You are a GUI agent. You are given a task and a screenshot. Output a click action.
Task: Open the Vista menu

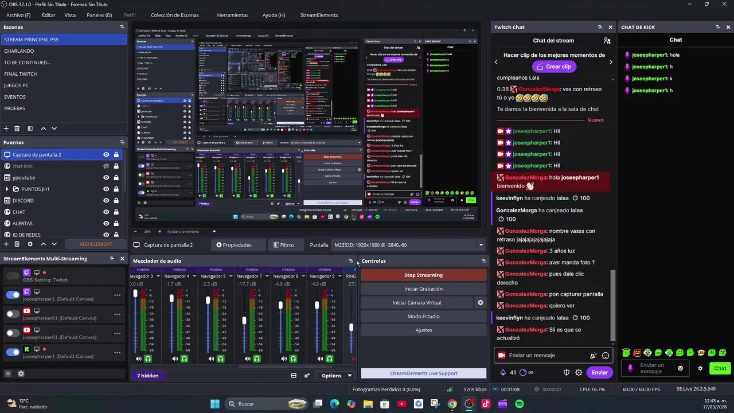tap(70, 15)
